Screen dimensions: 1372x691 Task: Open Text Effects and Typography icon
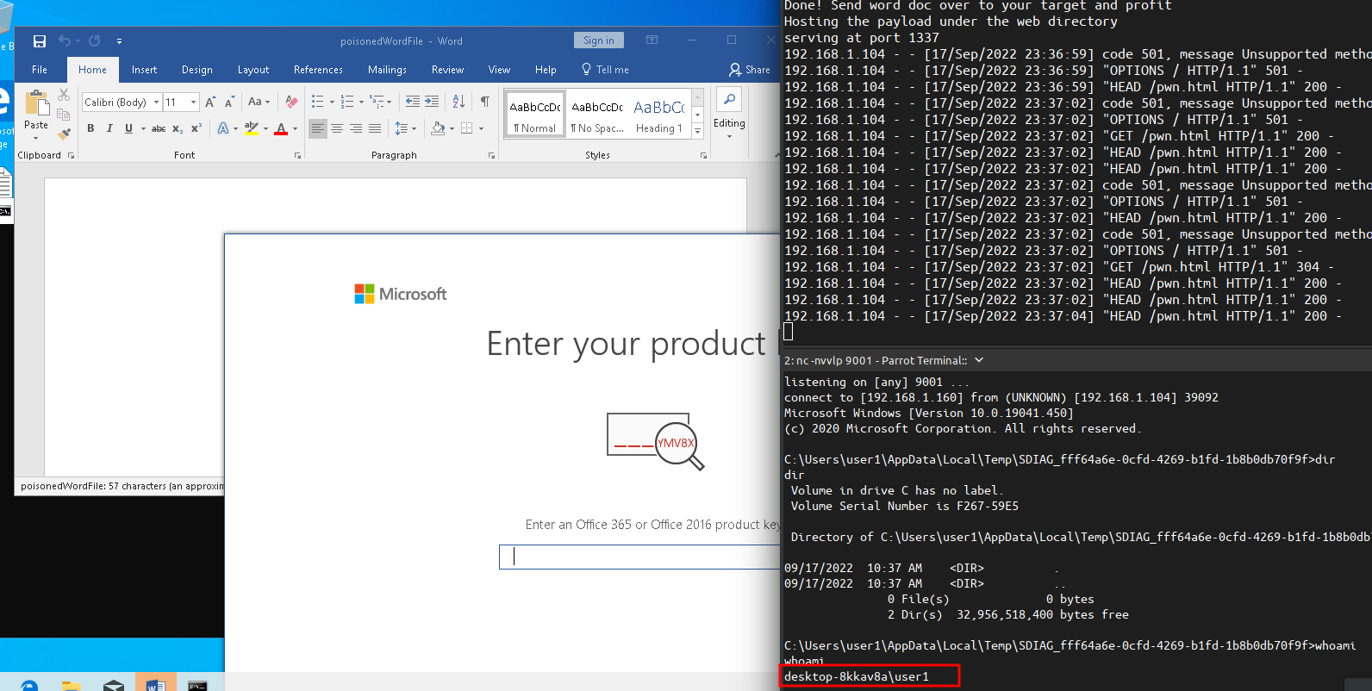pyautogui.click(x=223, y=128)
